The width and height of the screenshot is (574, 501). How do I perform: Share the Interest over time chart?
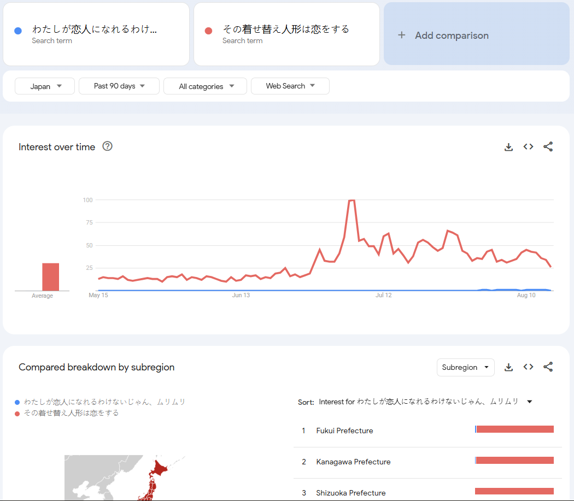point(548,147)
